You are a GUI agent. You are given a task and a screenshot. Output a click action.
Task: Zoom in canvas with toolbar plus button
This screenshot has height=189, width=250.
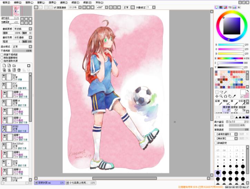[x=88, y=7]
